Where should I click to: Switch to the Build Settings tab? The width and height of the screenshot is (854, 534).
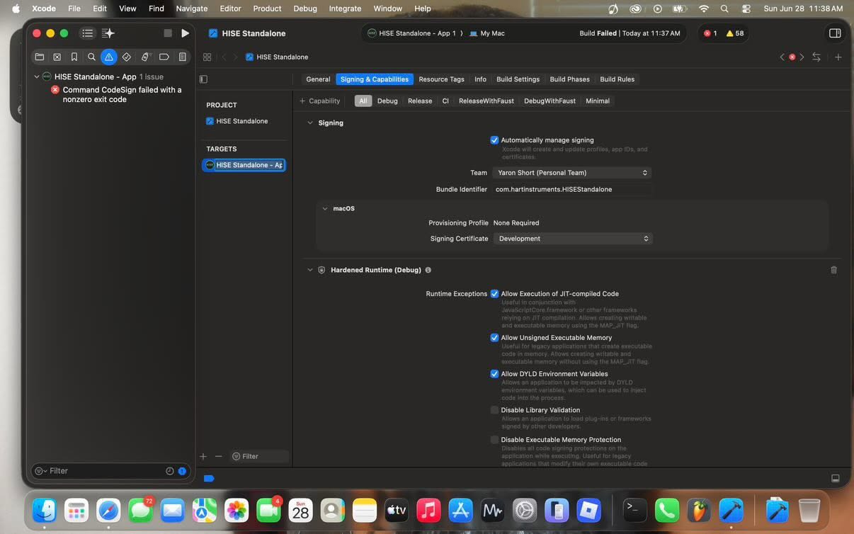(x=518, y=79)
